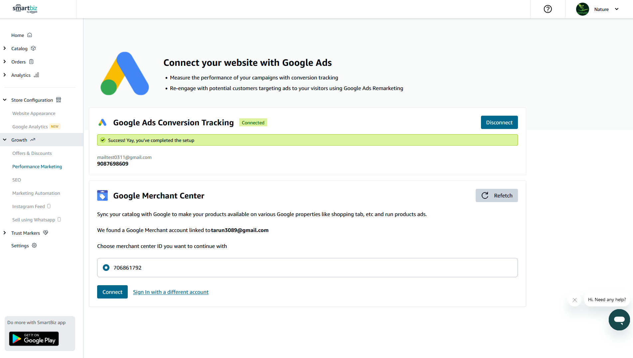This screenshot has width=633, height=358.
Task: Click the Google Ads Conversion Tracking heading
Action: pos(173,122)
